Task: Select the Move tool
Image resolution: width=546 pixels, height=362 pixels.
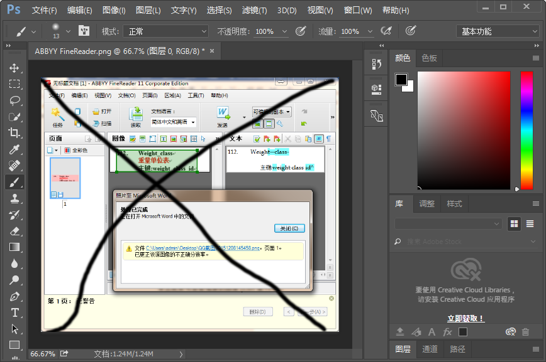Action: click(14, 68)
